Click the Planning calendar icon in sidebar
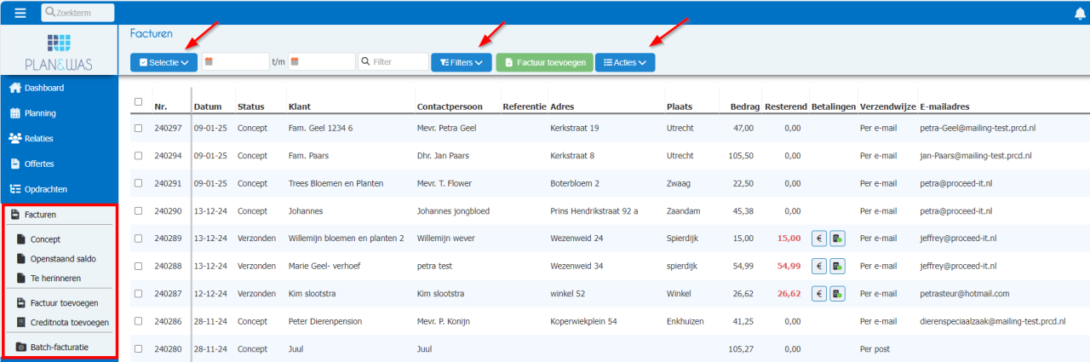 pyautogui.click(x=15, y=112)
